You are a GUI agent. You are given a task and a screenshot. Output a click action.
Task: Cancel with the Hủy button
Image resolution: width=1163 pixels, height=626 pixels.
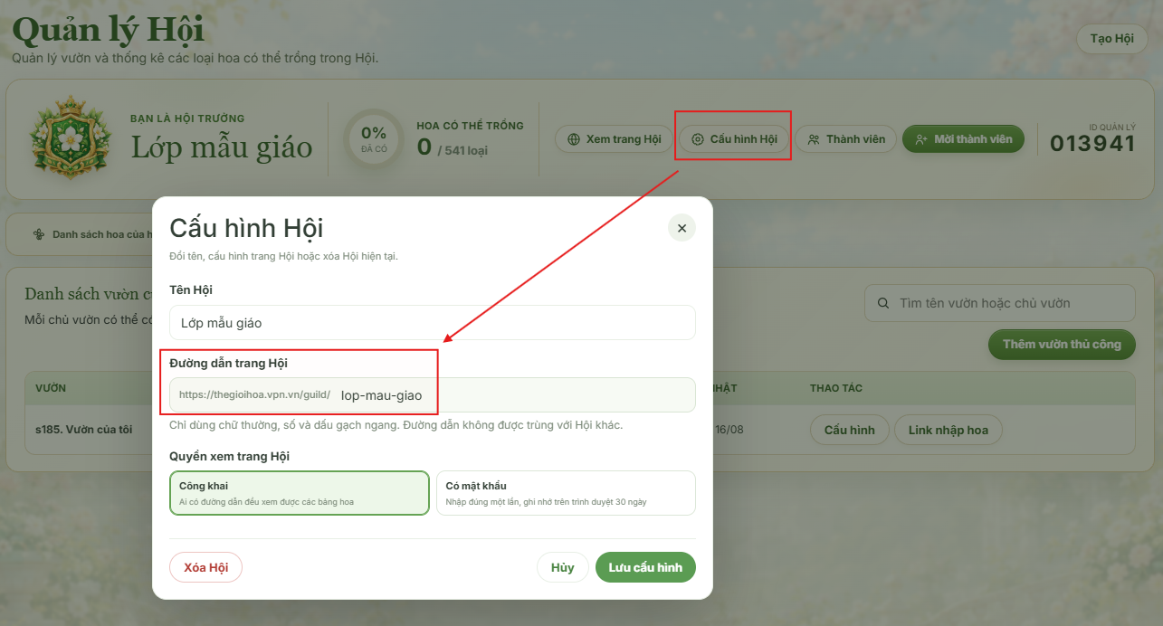562,567
